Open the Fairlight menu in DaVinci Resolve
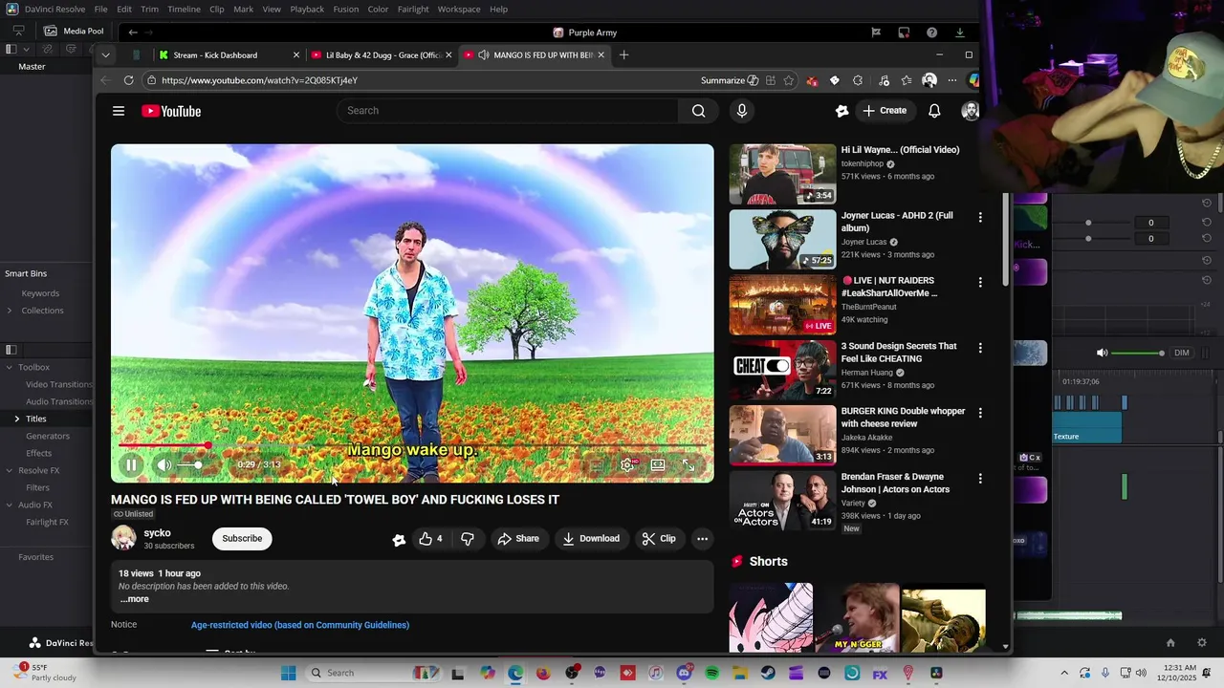This screenshot has height=688, width=1224. click(413, 9)
